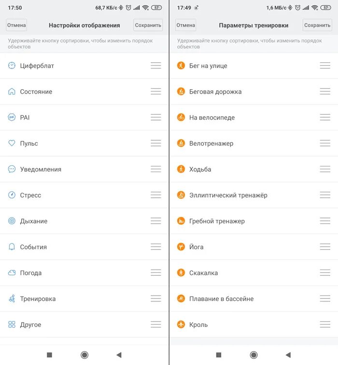This screenshot has height=365, width=338.
Task: Tap the sort handle for Ходьба
Action: [x=325, y=169]
